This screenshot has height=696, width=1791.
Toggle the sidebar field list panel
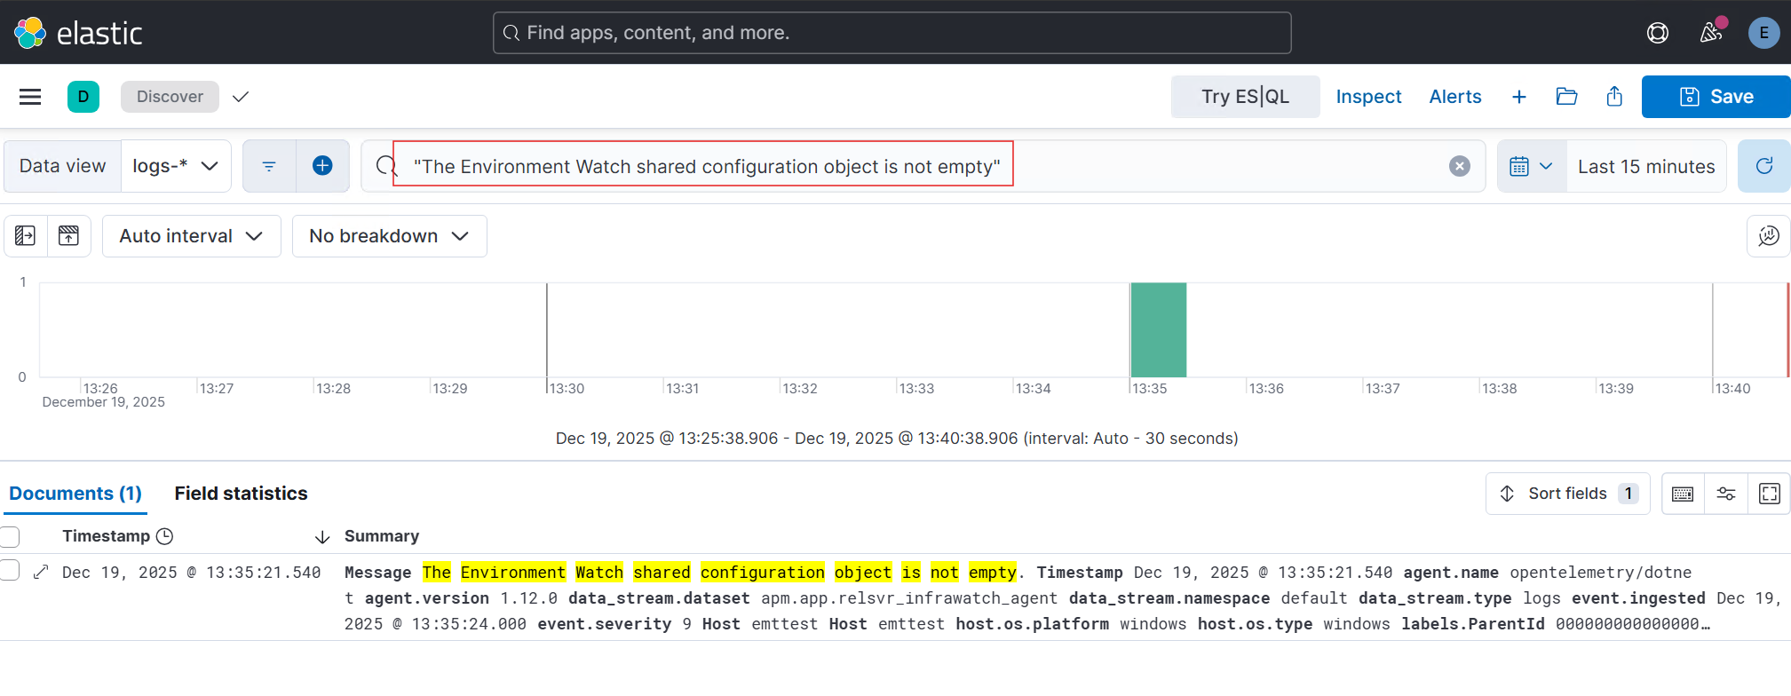pyautogui.click(x=26, y=236)
